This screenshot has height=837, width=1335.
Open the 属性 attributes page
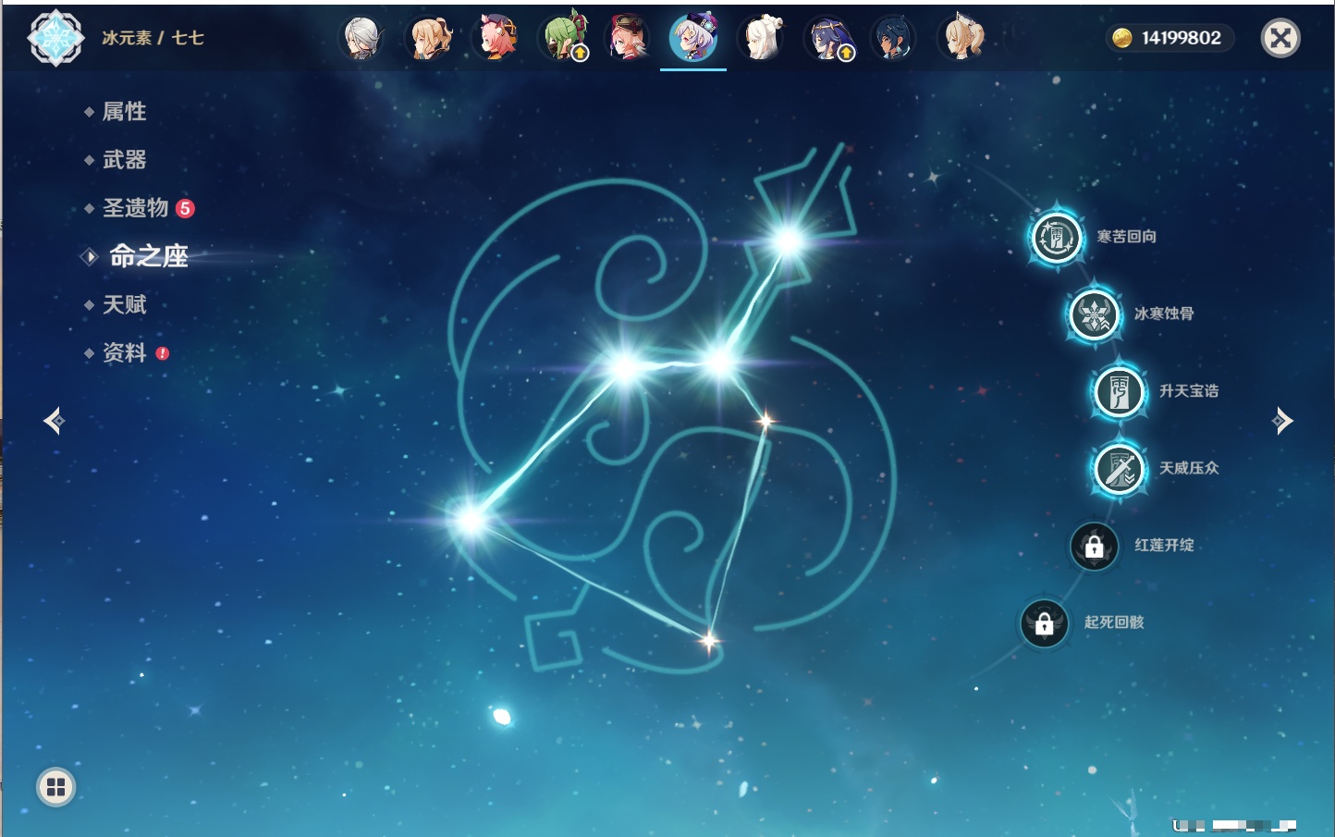124,112
